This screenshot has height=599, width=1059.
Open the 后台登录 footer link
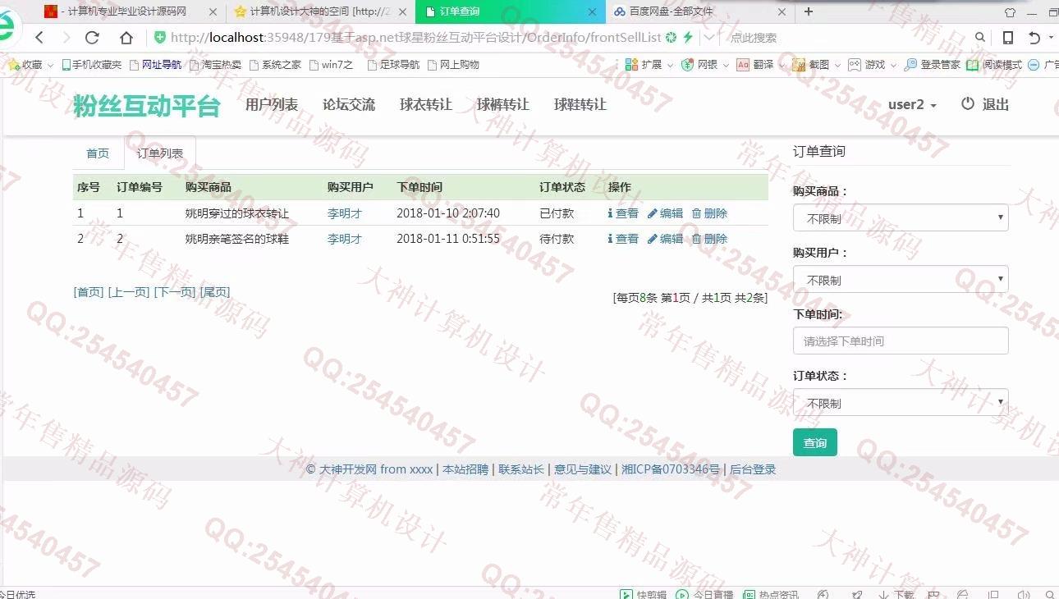pos(753,469)
